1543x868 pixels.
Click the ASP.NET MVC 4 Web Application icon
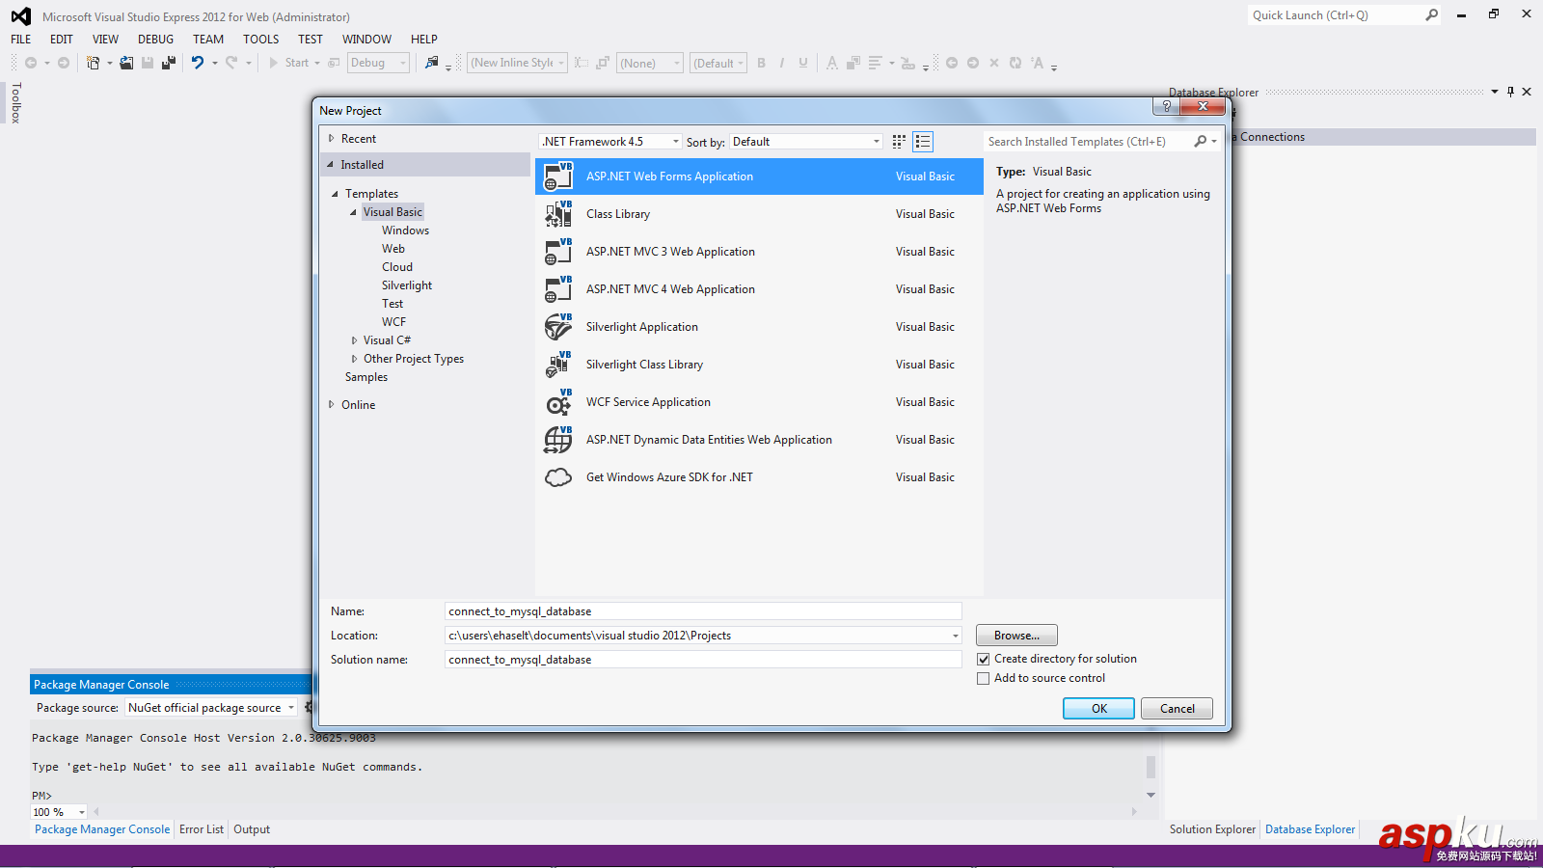tap(558, 289)
